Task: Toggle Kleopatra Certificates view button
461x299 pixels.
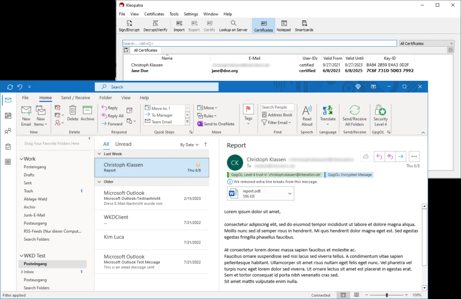Action: [263, 26]
